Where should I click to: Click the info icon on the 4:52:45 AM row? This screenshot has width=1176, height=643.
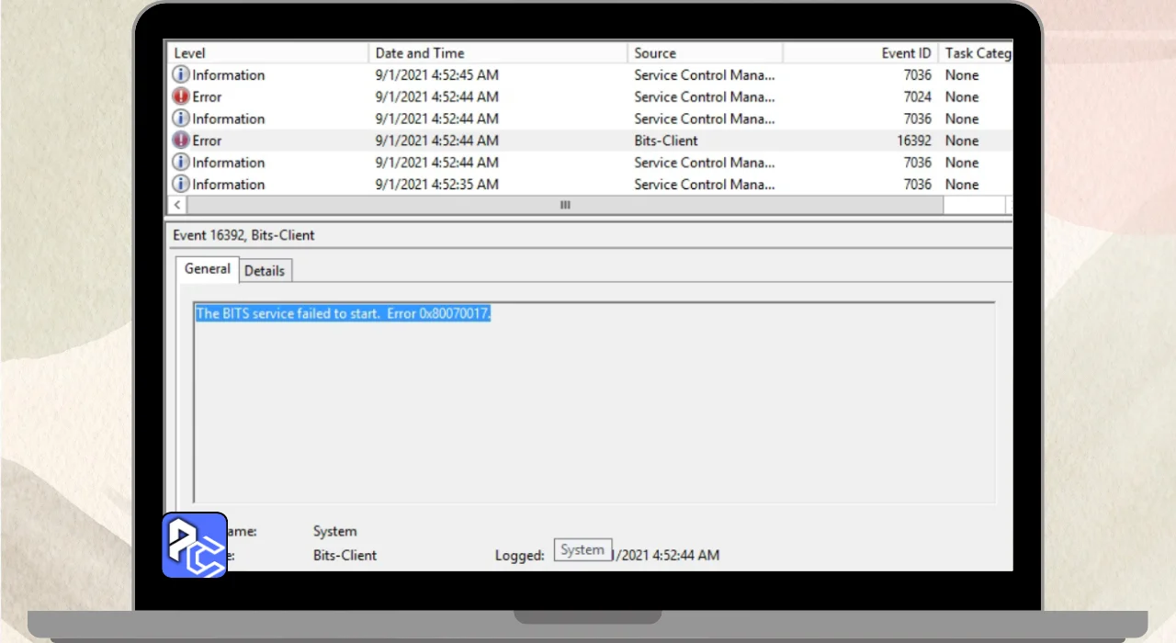coord(181,74)
